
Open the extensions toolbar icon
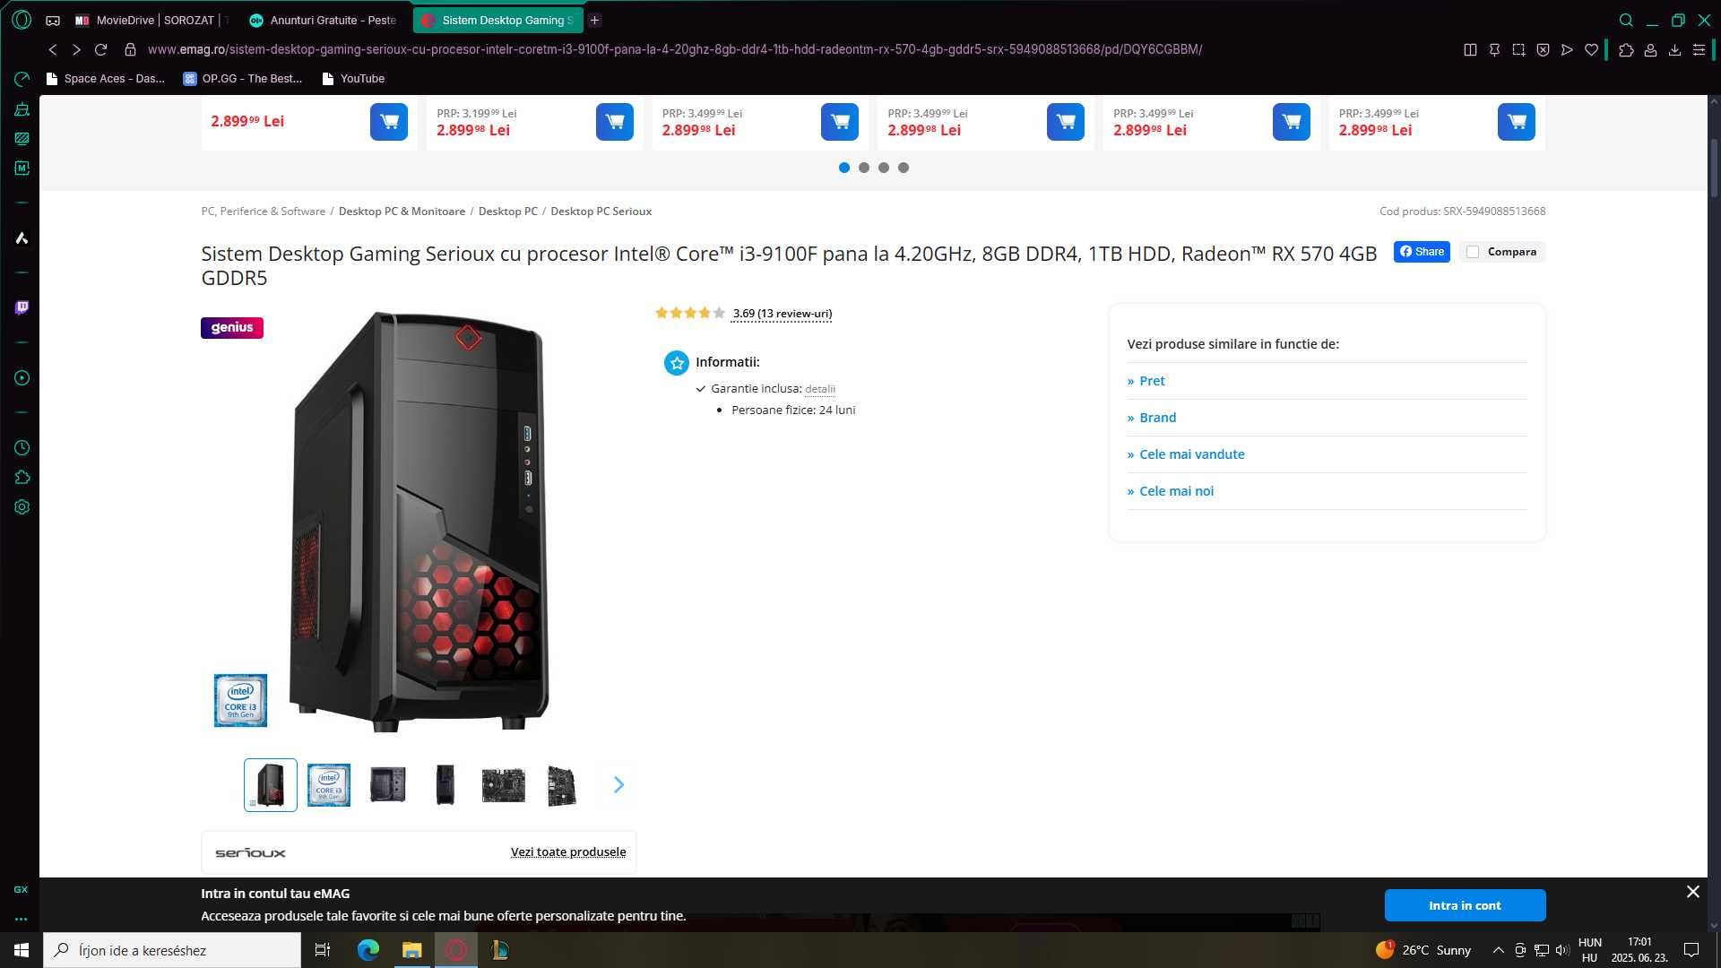point(1626,50)
